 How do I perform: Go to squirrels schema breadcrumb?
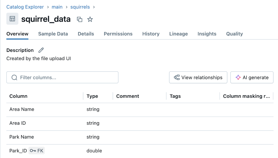81,7
